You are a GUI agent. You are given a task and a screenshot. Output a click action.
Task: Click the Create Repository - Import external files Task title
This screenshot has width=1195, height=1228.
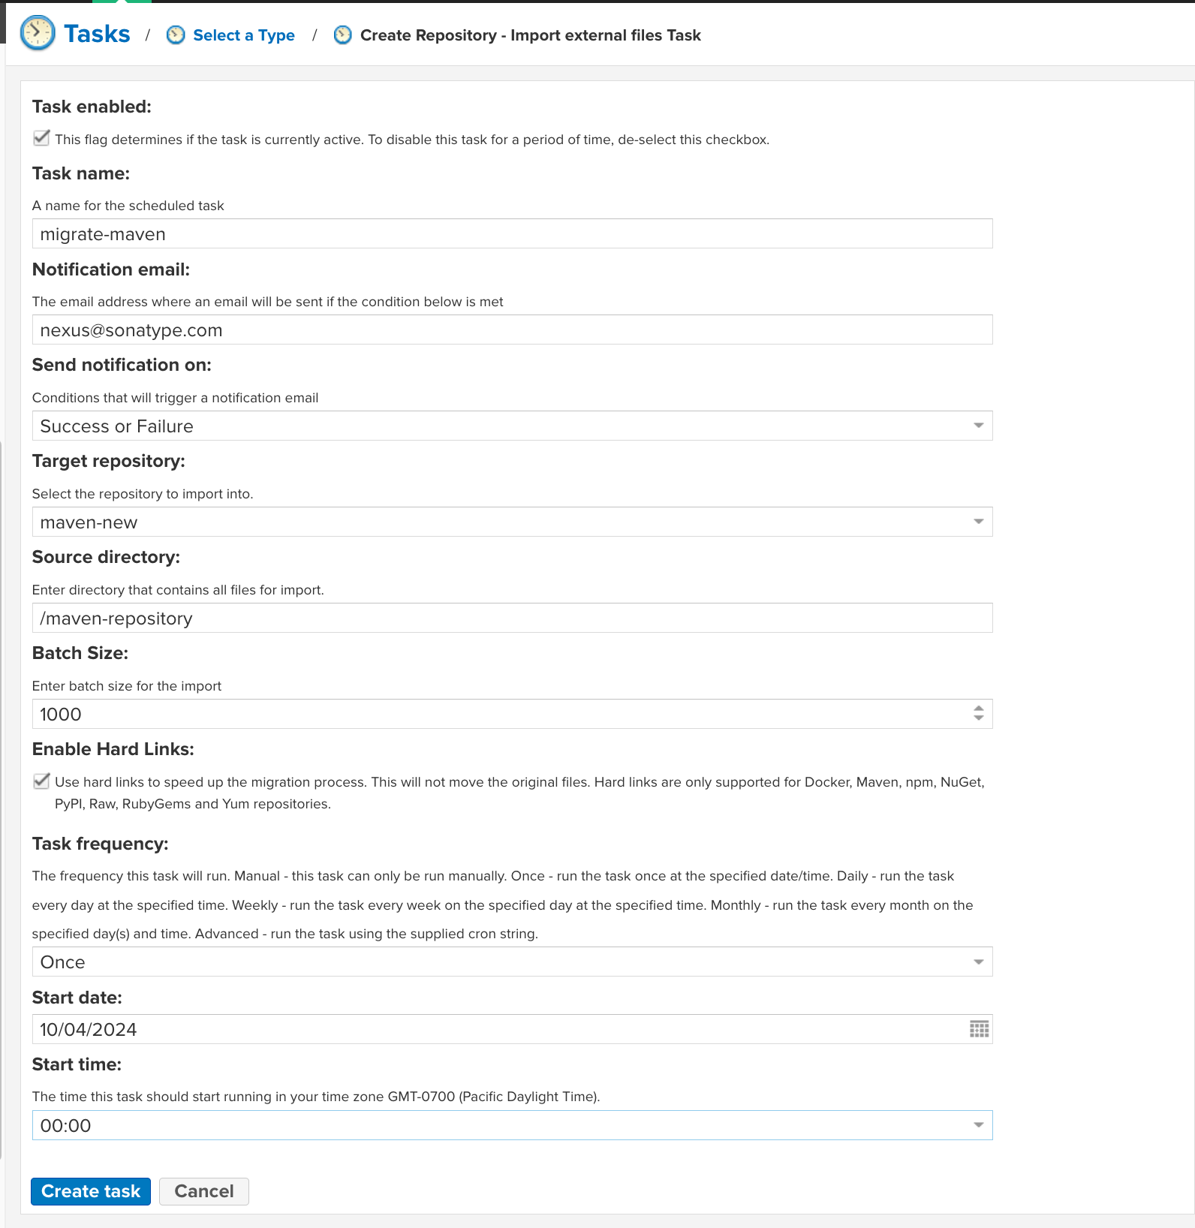531,35
